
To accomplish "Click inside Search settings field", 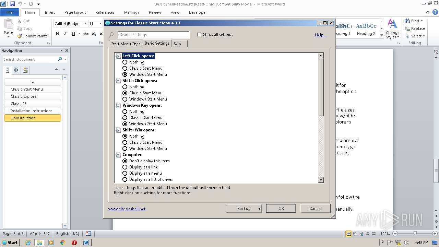I will [x=153, y=35].
